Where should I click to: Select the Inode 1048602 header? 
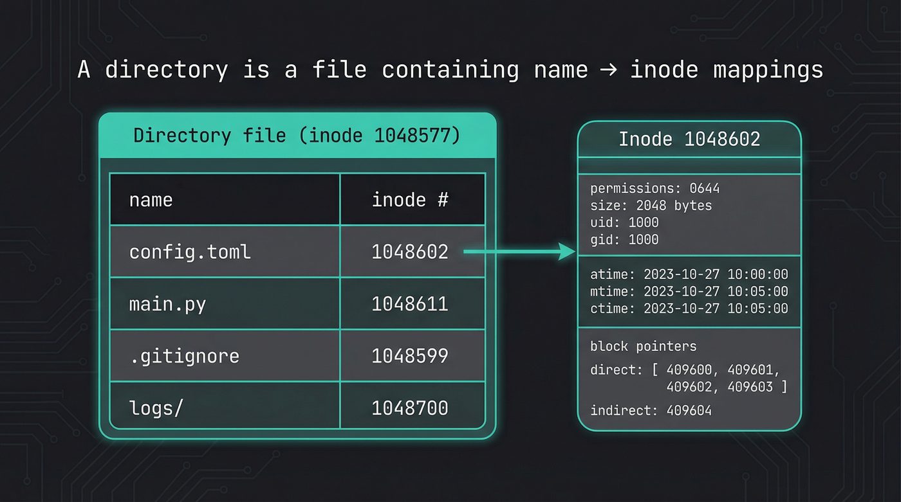[x=690, y=139]
